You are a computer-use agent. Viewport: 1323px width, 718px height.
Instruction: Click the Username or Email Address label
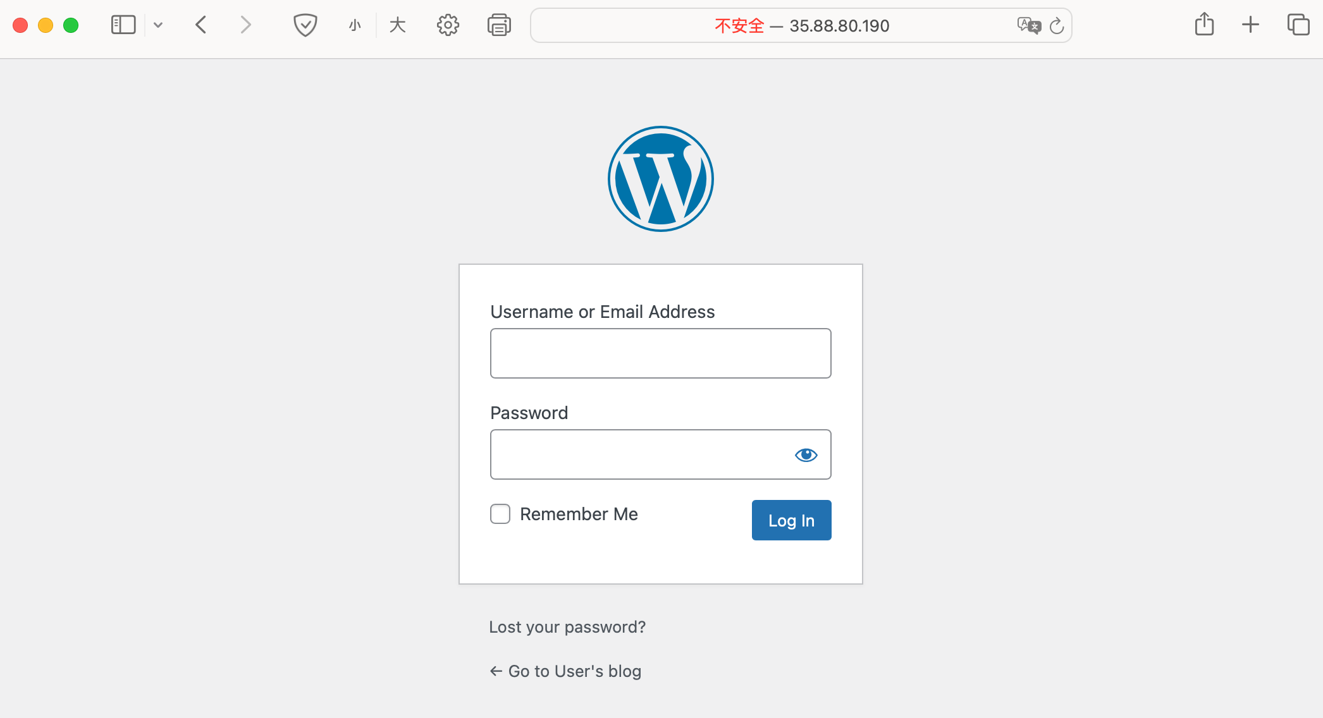603,312
